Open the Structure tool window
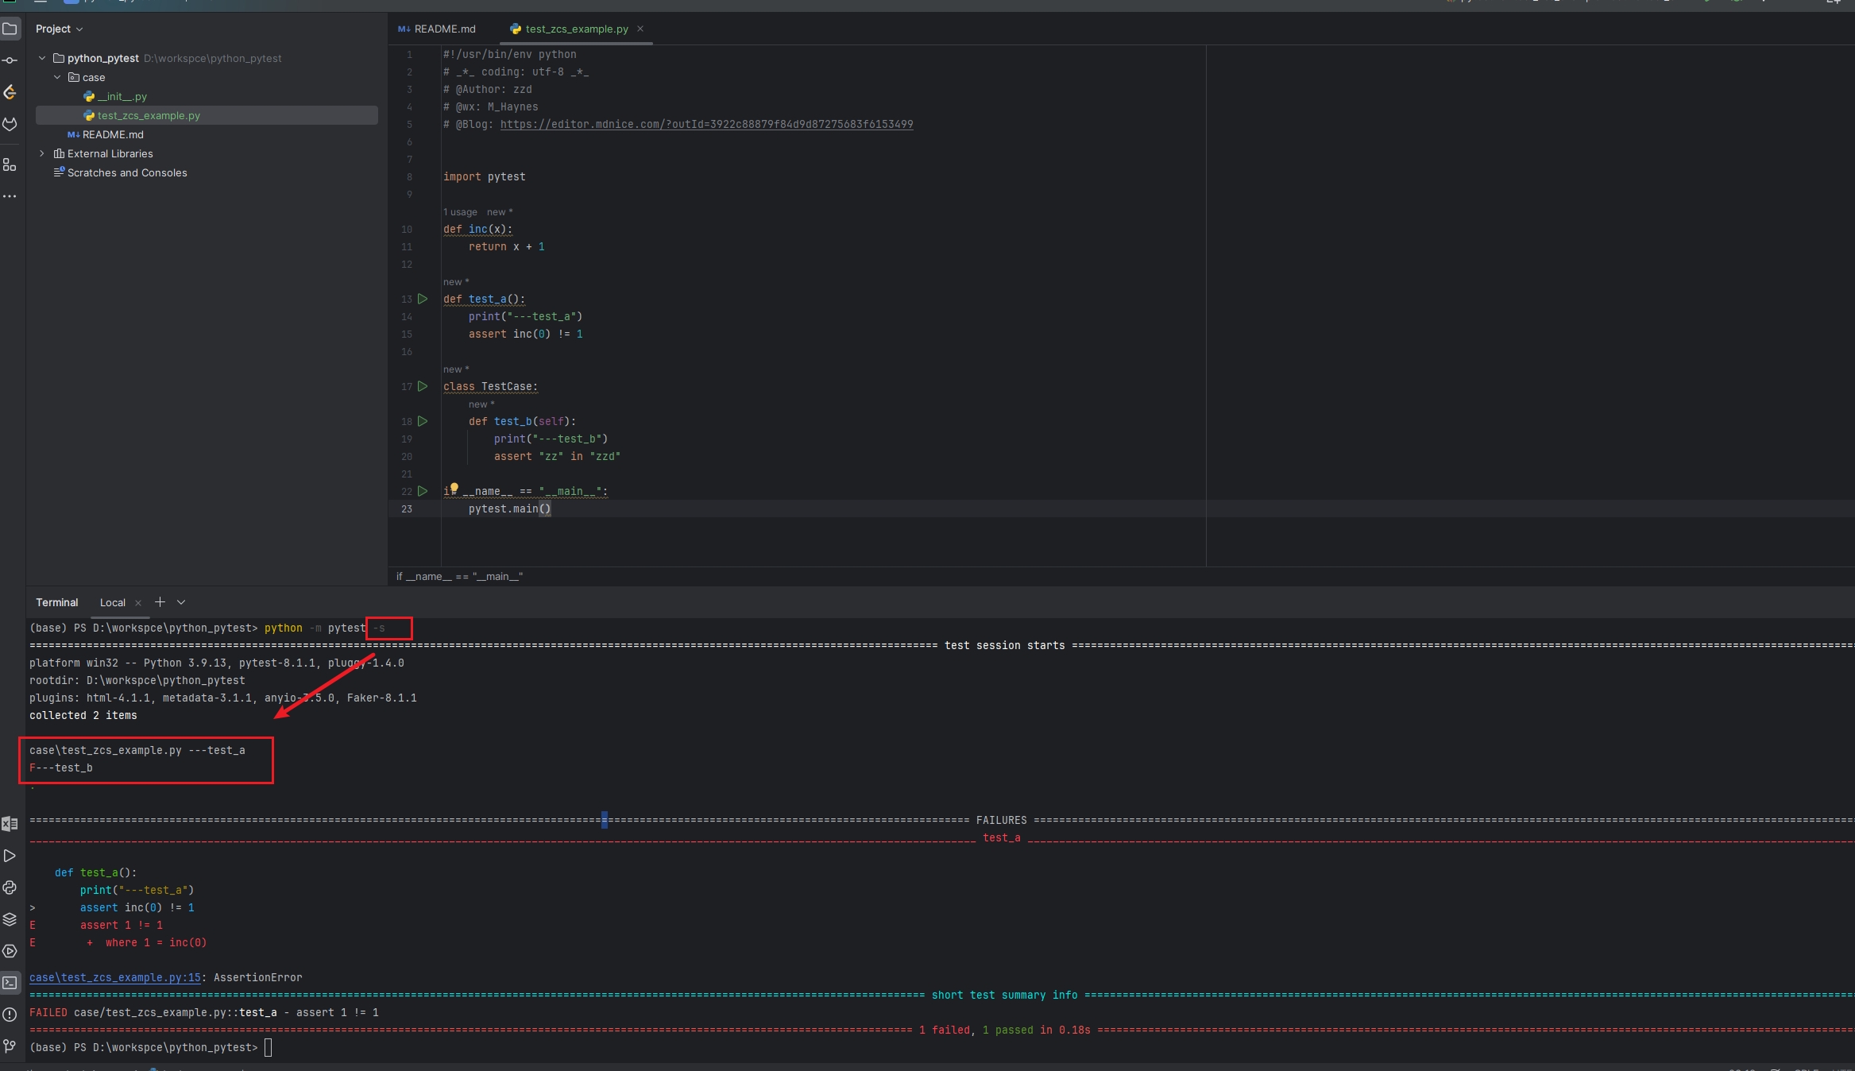Viewport: 1855px width, 1071px height. tap(10, 164)
